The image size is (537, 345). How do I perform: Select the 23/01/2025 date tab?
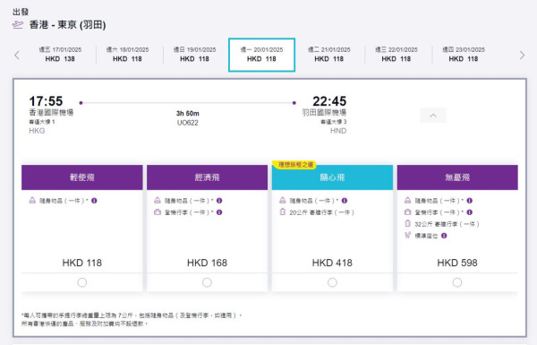pos(464,55)
